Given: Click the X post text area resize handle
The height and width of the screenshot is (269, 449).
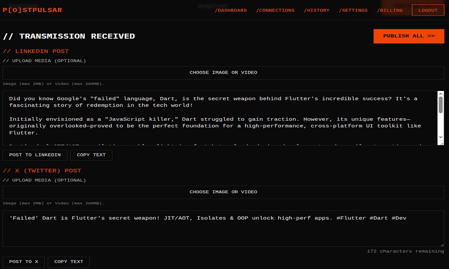Looking at the screenshot, I should pos(442,244).
